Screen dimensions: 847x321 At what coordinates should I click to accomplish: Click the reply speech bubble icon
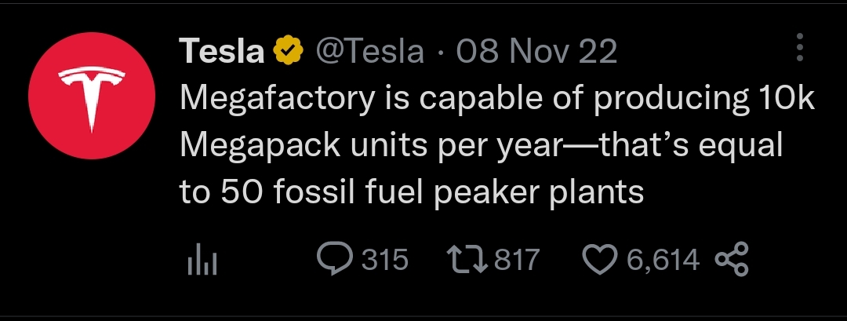pyautogui.click(x=333, y=259)
